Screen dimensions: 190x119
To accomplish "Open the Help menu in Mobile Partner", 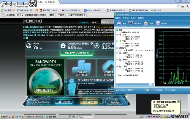I will [x=141, y=18].
